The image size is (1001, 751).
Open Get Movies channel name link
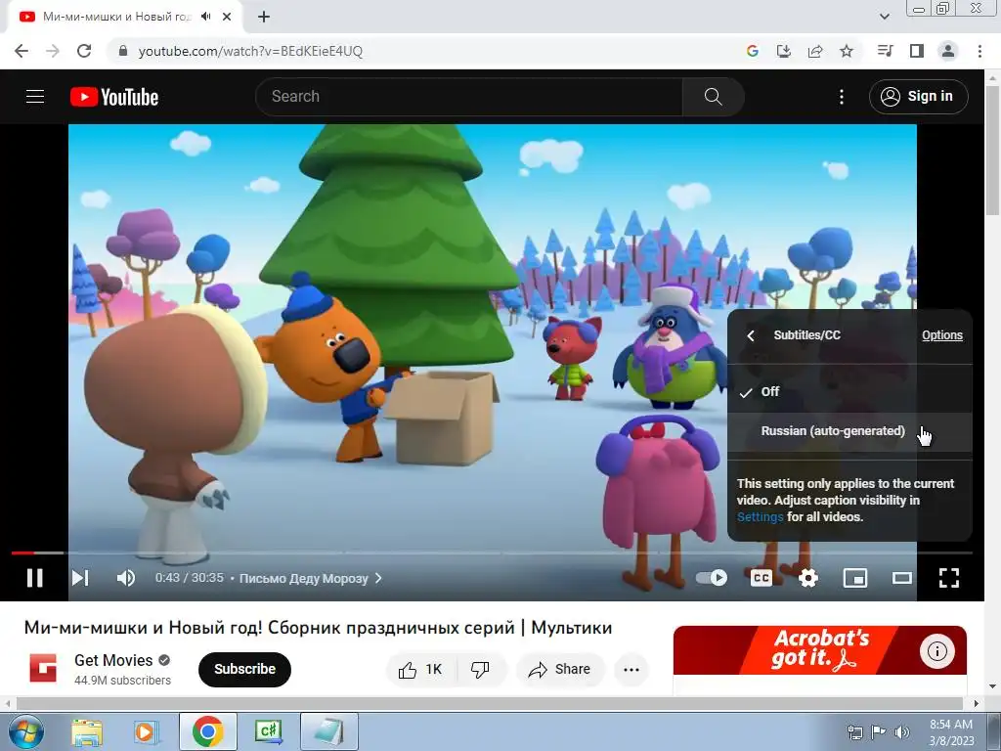click(x=113, y=660)
